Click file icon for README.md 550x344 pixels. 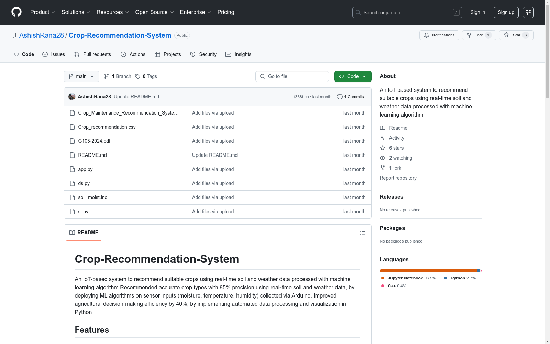tap(72, 155)
